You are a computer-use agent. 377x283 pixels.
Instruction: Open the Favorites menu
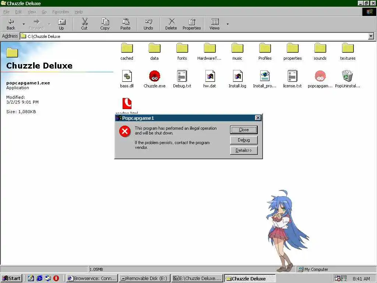61,12
